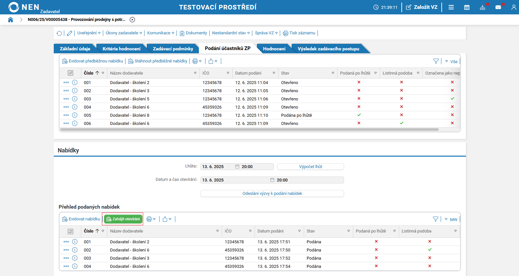Open the Nestandardní stav dropdown
519x276 pixels.
231,33
